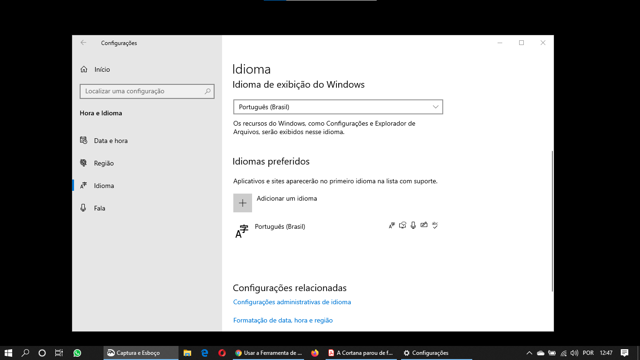The image size is (640, 360).
Task: Click the back arrow in Configurações window
Action: 83,43
